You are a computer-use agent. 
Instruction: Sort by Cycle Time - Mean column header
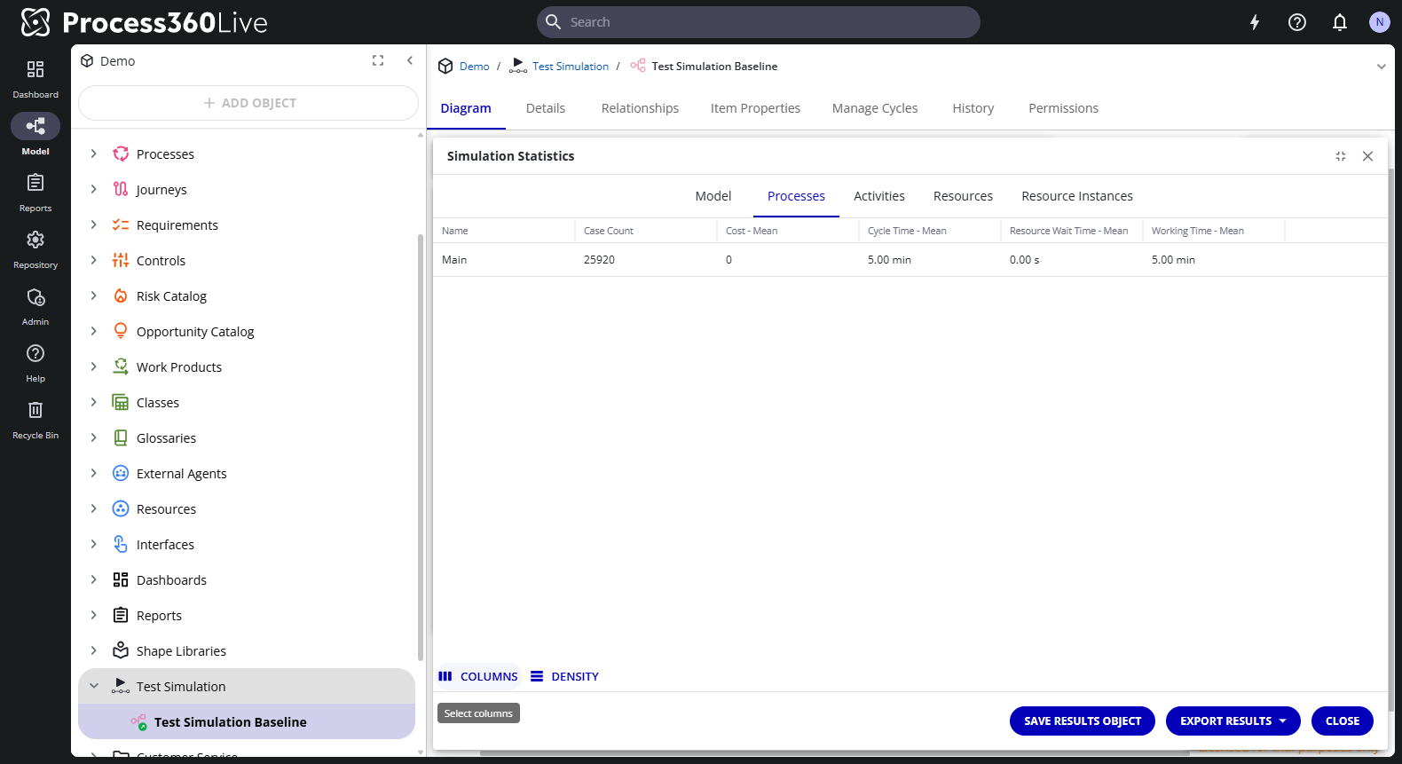pyautogui.click(x=930, y=231)
